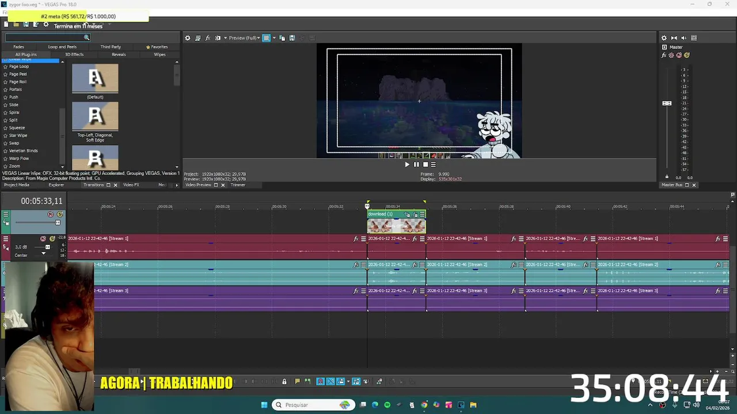This screenshot has width=737, height=414.
Task: Choose the (Default) linear wipe preset thumbnail
Action: coord(95,79)
